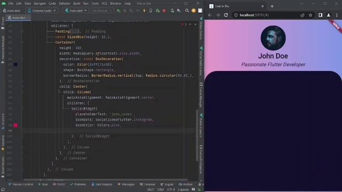Screen dimensions: 342x192
Task: Trigger Flutter hot reload lightning icon
Action: coord(144,11)
